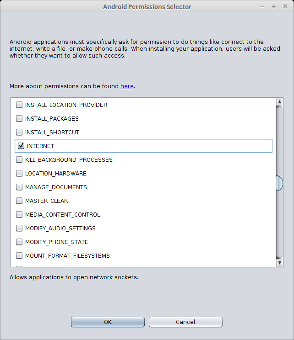Open the 'here' permissions link

127,86
